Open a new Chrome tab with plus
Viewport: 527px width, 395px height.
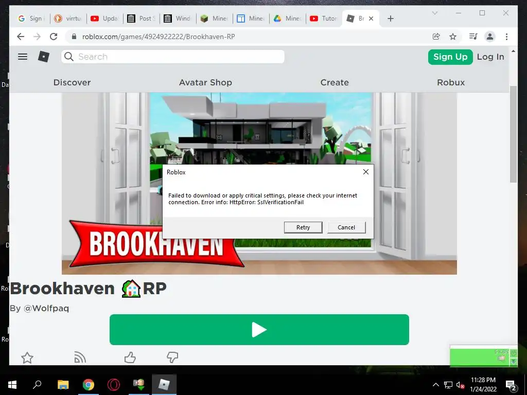[390, 19]
